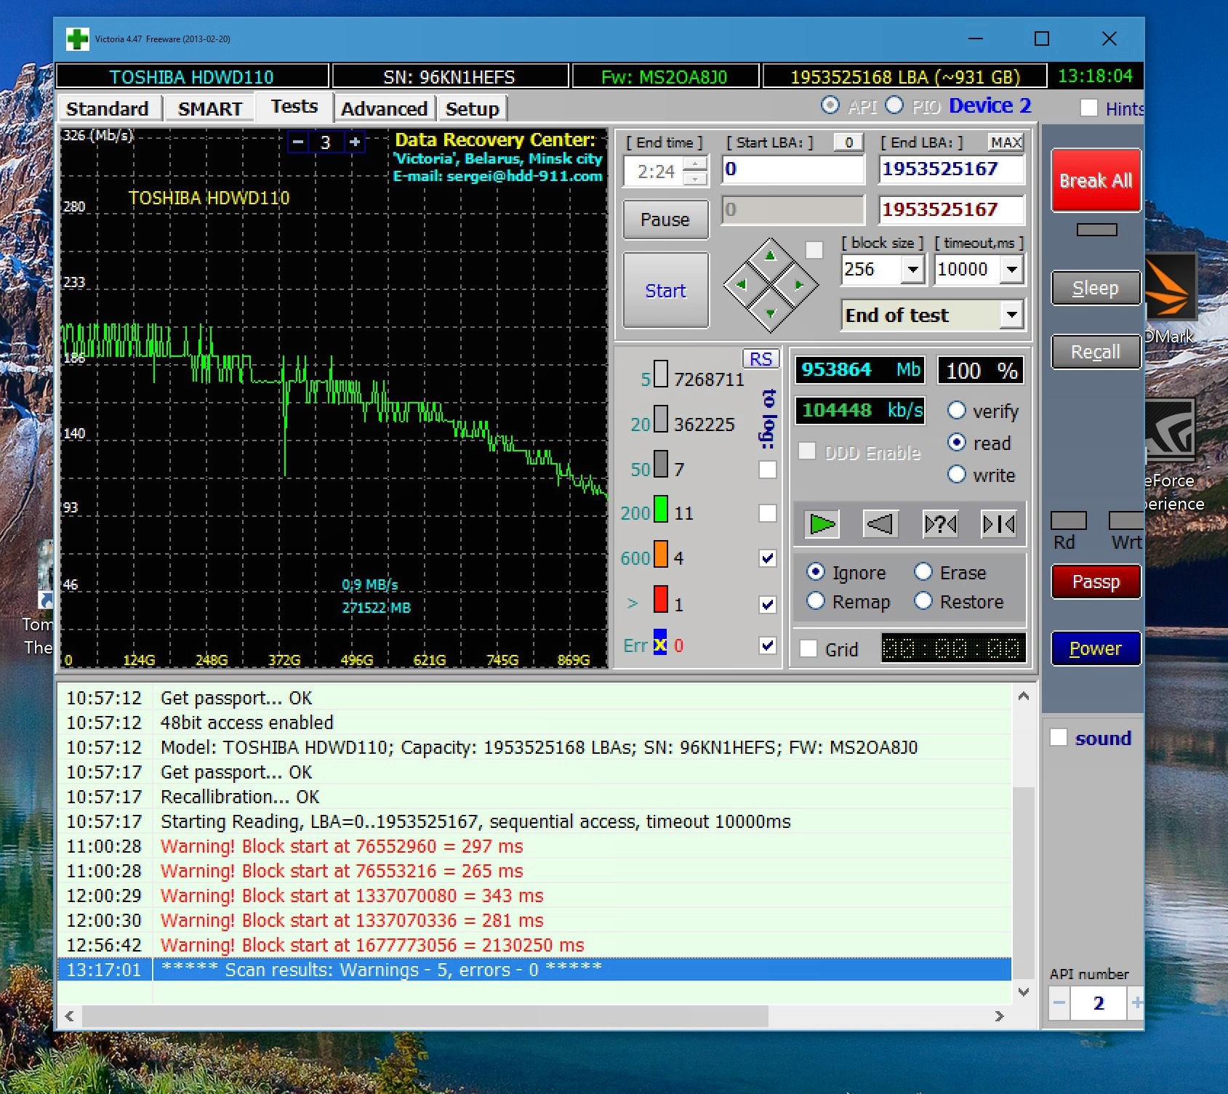Toggle the sound checkbox
Image resolution: width=1228 pixels, height=1094 pixels.
[x=1059, y=738]
